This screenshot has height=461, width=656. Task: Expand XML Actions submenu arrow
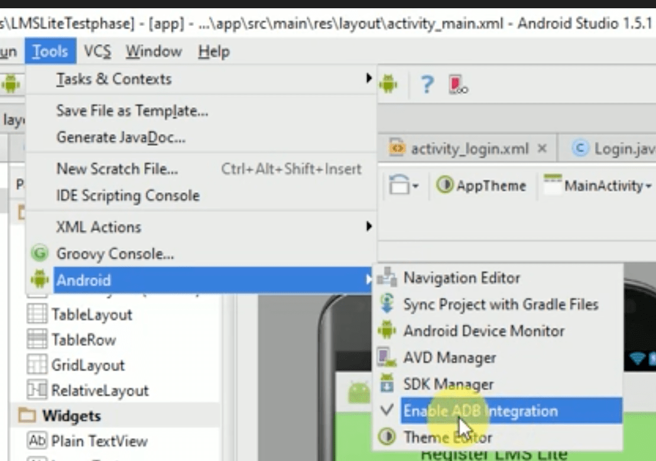(x=368, y=226)
